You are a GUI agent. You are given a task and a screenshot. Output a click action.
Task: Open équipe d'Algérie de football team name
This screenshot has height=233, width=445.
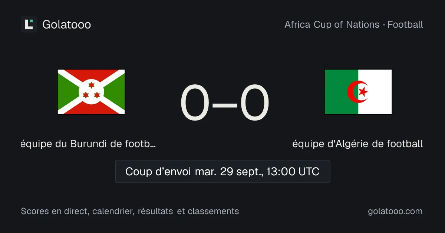357,144
